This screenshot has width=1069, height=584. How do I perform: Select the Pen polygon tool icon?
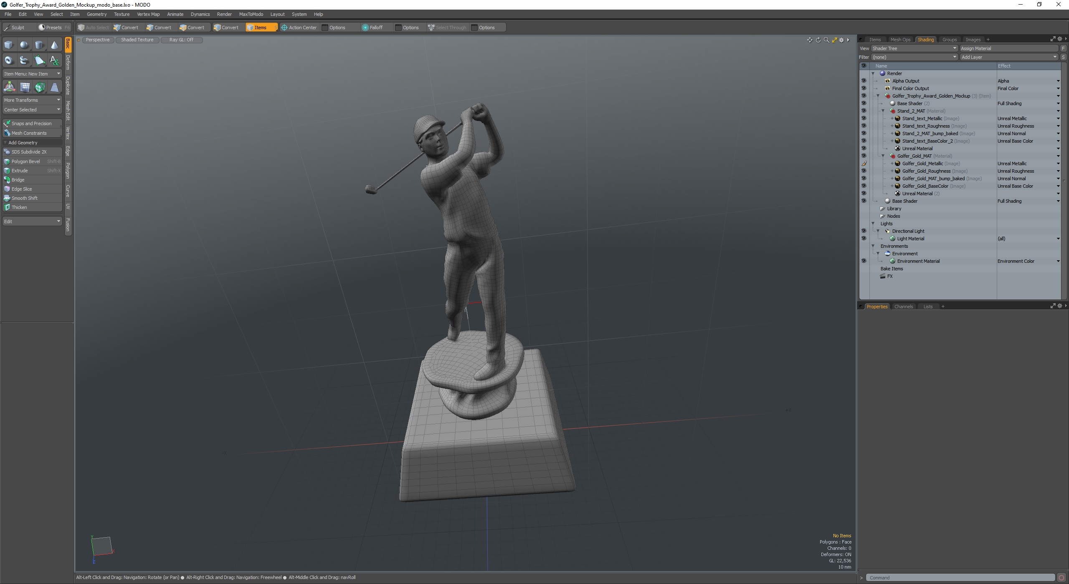(39, 60)
